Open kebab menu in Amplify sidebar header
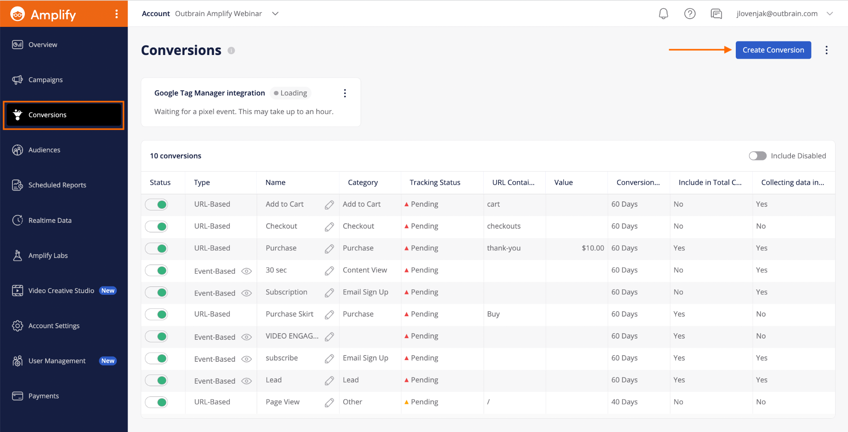This screenshot has height=432, width=848. tap(117, 14)
